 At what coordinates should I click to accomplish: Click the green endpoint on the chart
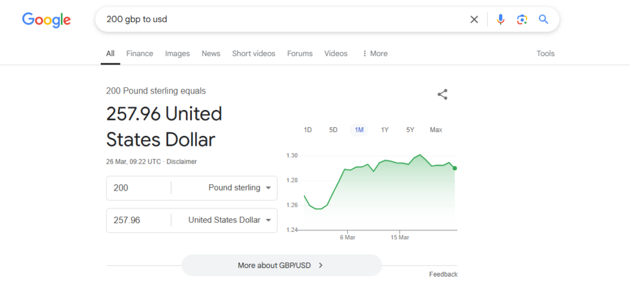(455, 168)
